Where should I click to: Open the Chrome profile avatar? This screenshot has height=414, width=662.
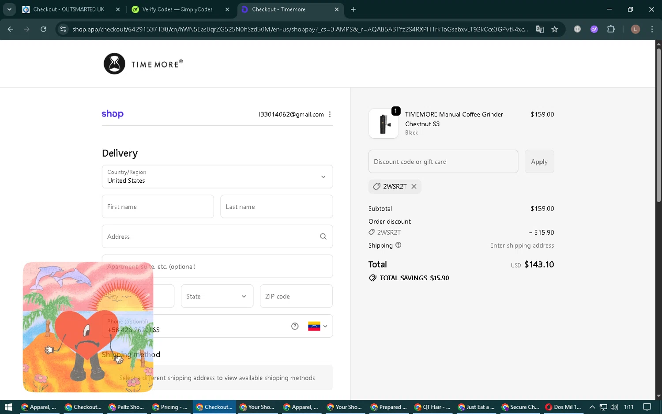pyautogui.click(x=636, y=29)
